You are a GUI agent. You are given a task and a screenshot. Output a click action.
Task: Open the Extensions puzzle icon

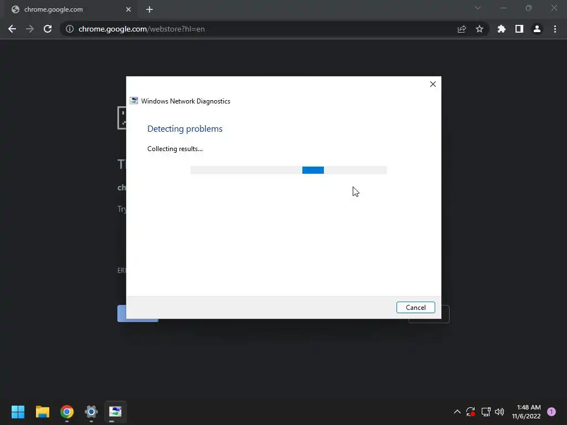502,29
